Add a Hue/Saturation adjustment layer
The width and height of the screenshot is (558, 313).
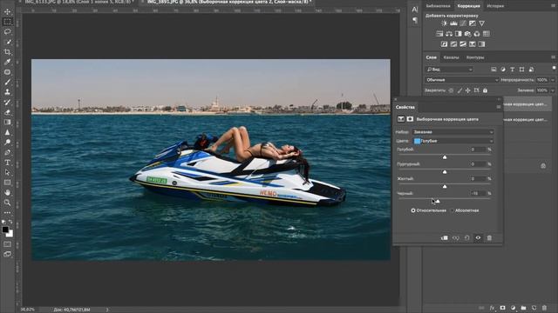pyautogui.click(x=439, y=34)
